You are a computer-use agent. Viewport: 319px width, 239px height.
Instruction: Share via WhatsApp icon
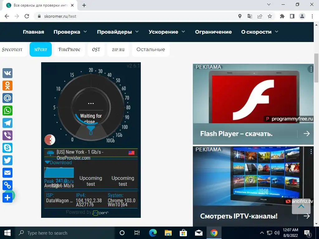(x=7, y=110)
